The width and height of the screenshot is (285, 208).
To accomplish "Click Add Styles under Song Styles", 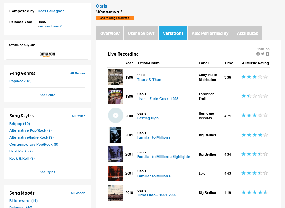I will (x=47, y=172).
